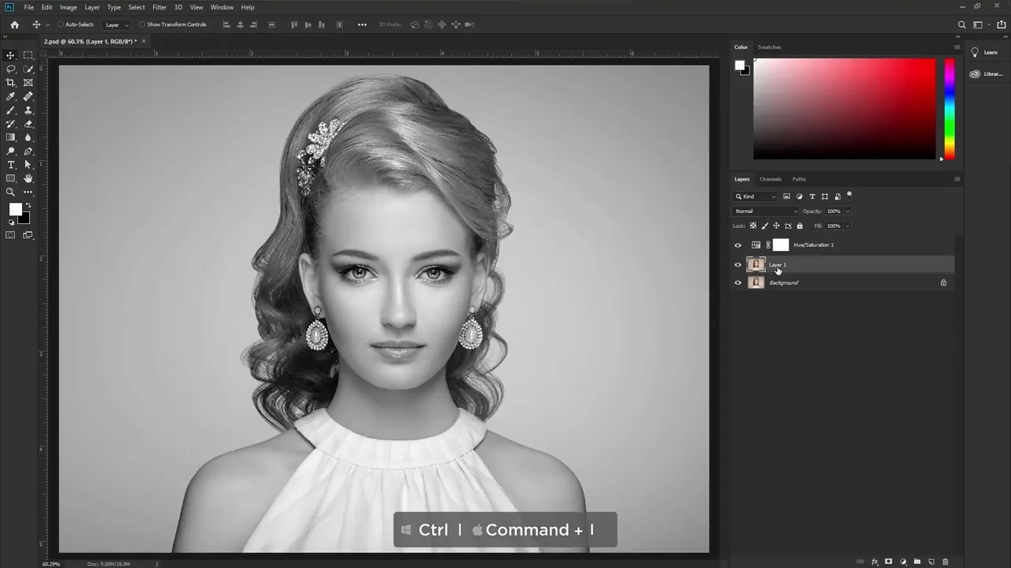Image resolution: width=1011 pixels, height=568 pixels.
Task: Select the Clone Stamp tool
Action: (x=28, y=110)
